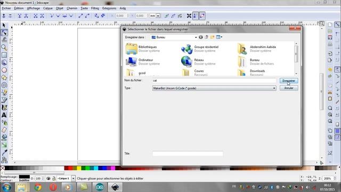
Task: Select the Rectangle tool
Action: click(x=4, y=55)
